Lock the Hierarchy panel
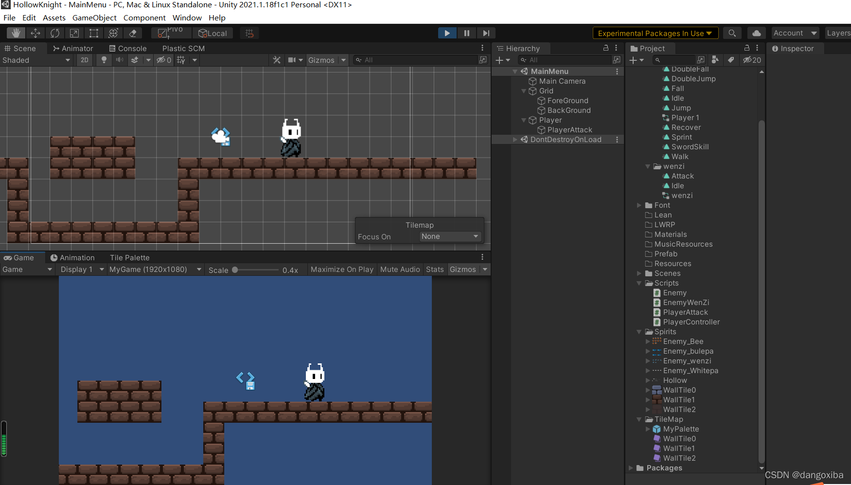Viewport: 851px width, 485px height. (x=606, y=48)
